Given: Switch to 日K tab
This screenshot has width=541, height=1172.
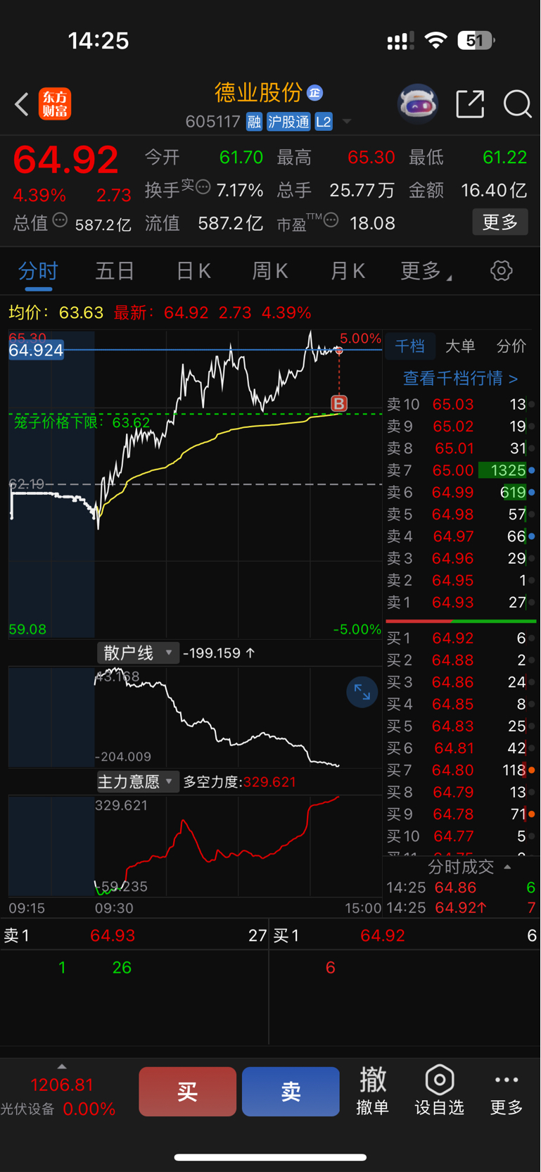Looking at the screenshot, I should [x=193, y=270].
